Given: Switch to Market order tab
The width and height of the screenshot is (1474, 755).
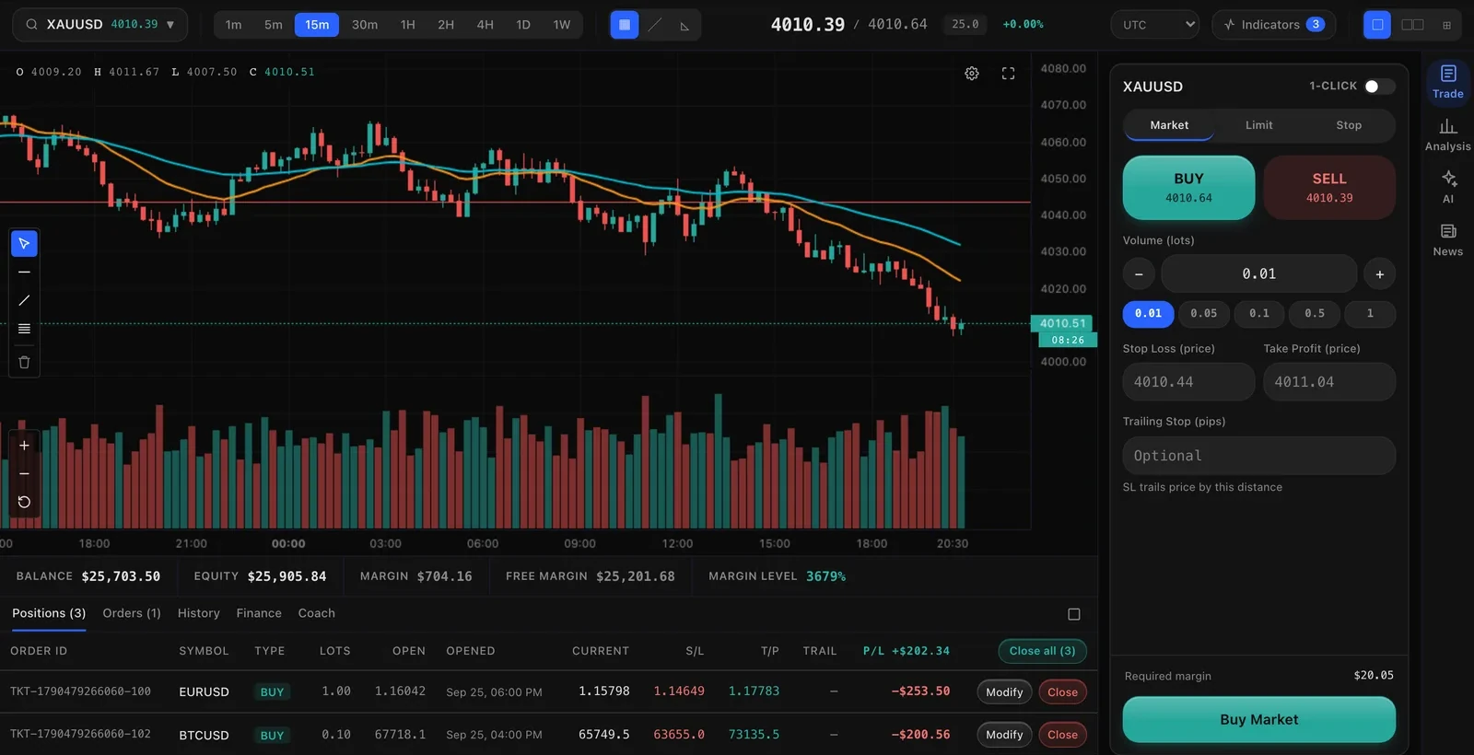Looking at the screenshot, I should (1169, 125).
